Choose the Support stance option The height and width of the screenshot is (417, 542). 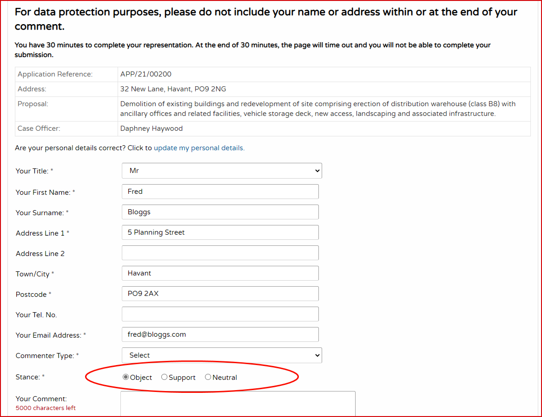coord(164,377)
